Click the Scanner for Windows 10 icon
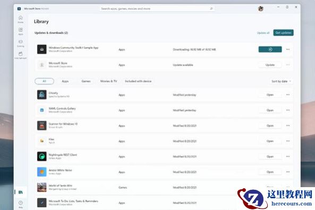The image size is (315, 210). click(x=42, y=125)
